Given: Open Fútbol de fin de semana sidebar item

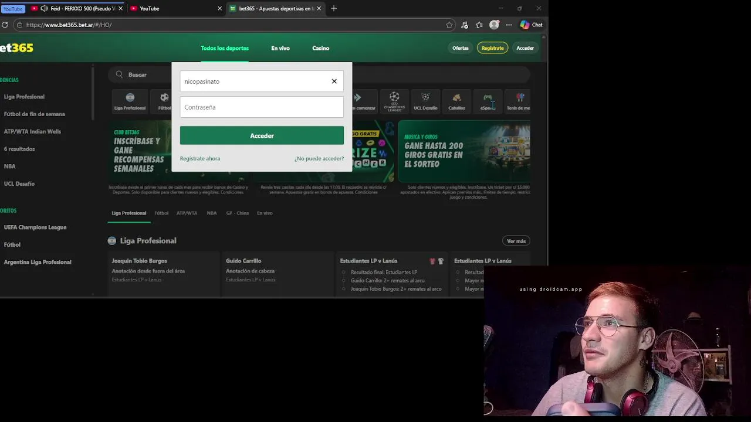Looking at the screenshot, I should [35, 114].
